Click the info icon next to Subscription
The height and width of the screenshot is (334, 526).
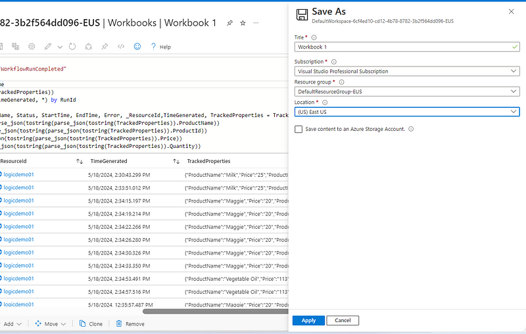334,62
